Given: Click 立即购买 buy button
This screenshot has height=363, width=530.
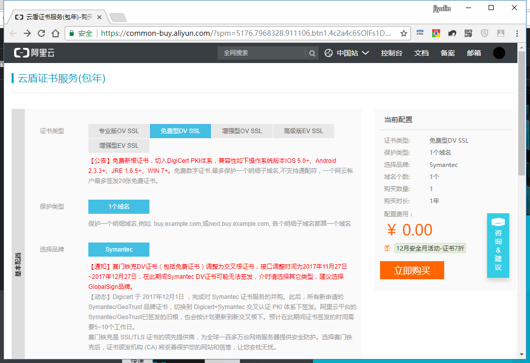Looking at the screenshot, I should tap(412, 270).
